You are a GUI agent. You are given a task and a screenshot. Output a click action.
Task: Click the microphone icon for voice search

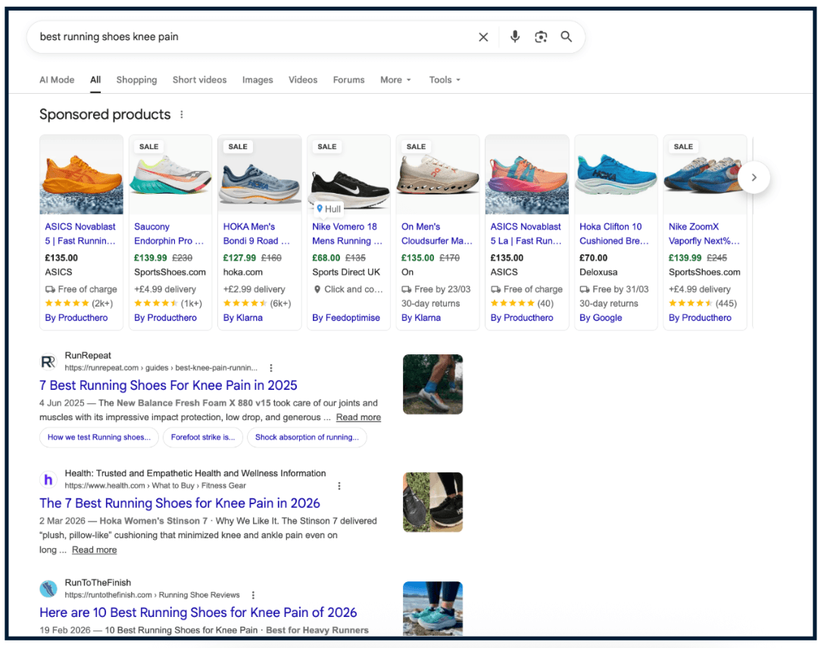515,36
